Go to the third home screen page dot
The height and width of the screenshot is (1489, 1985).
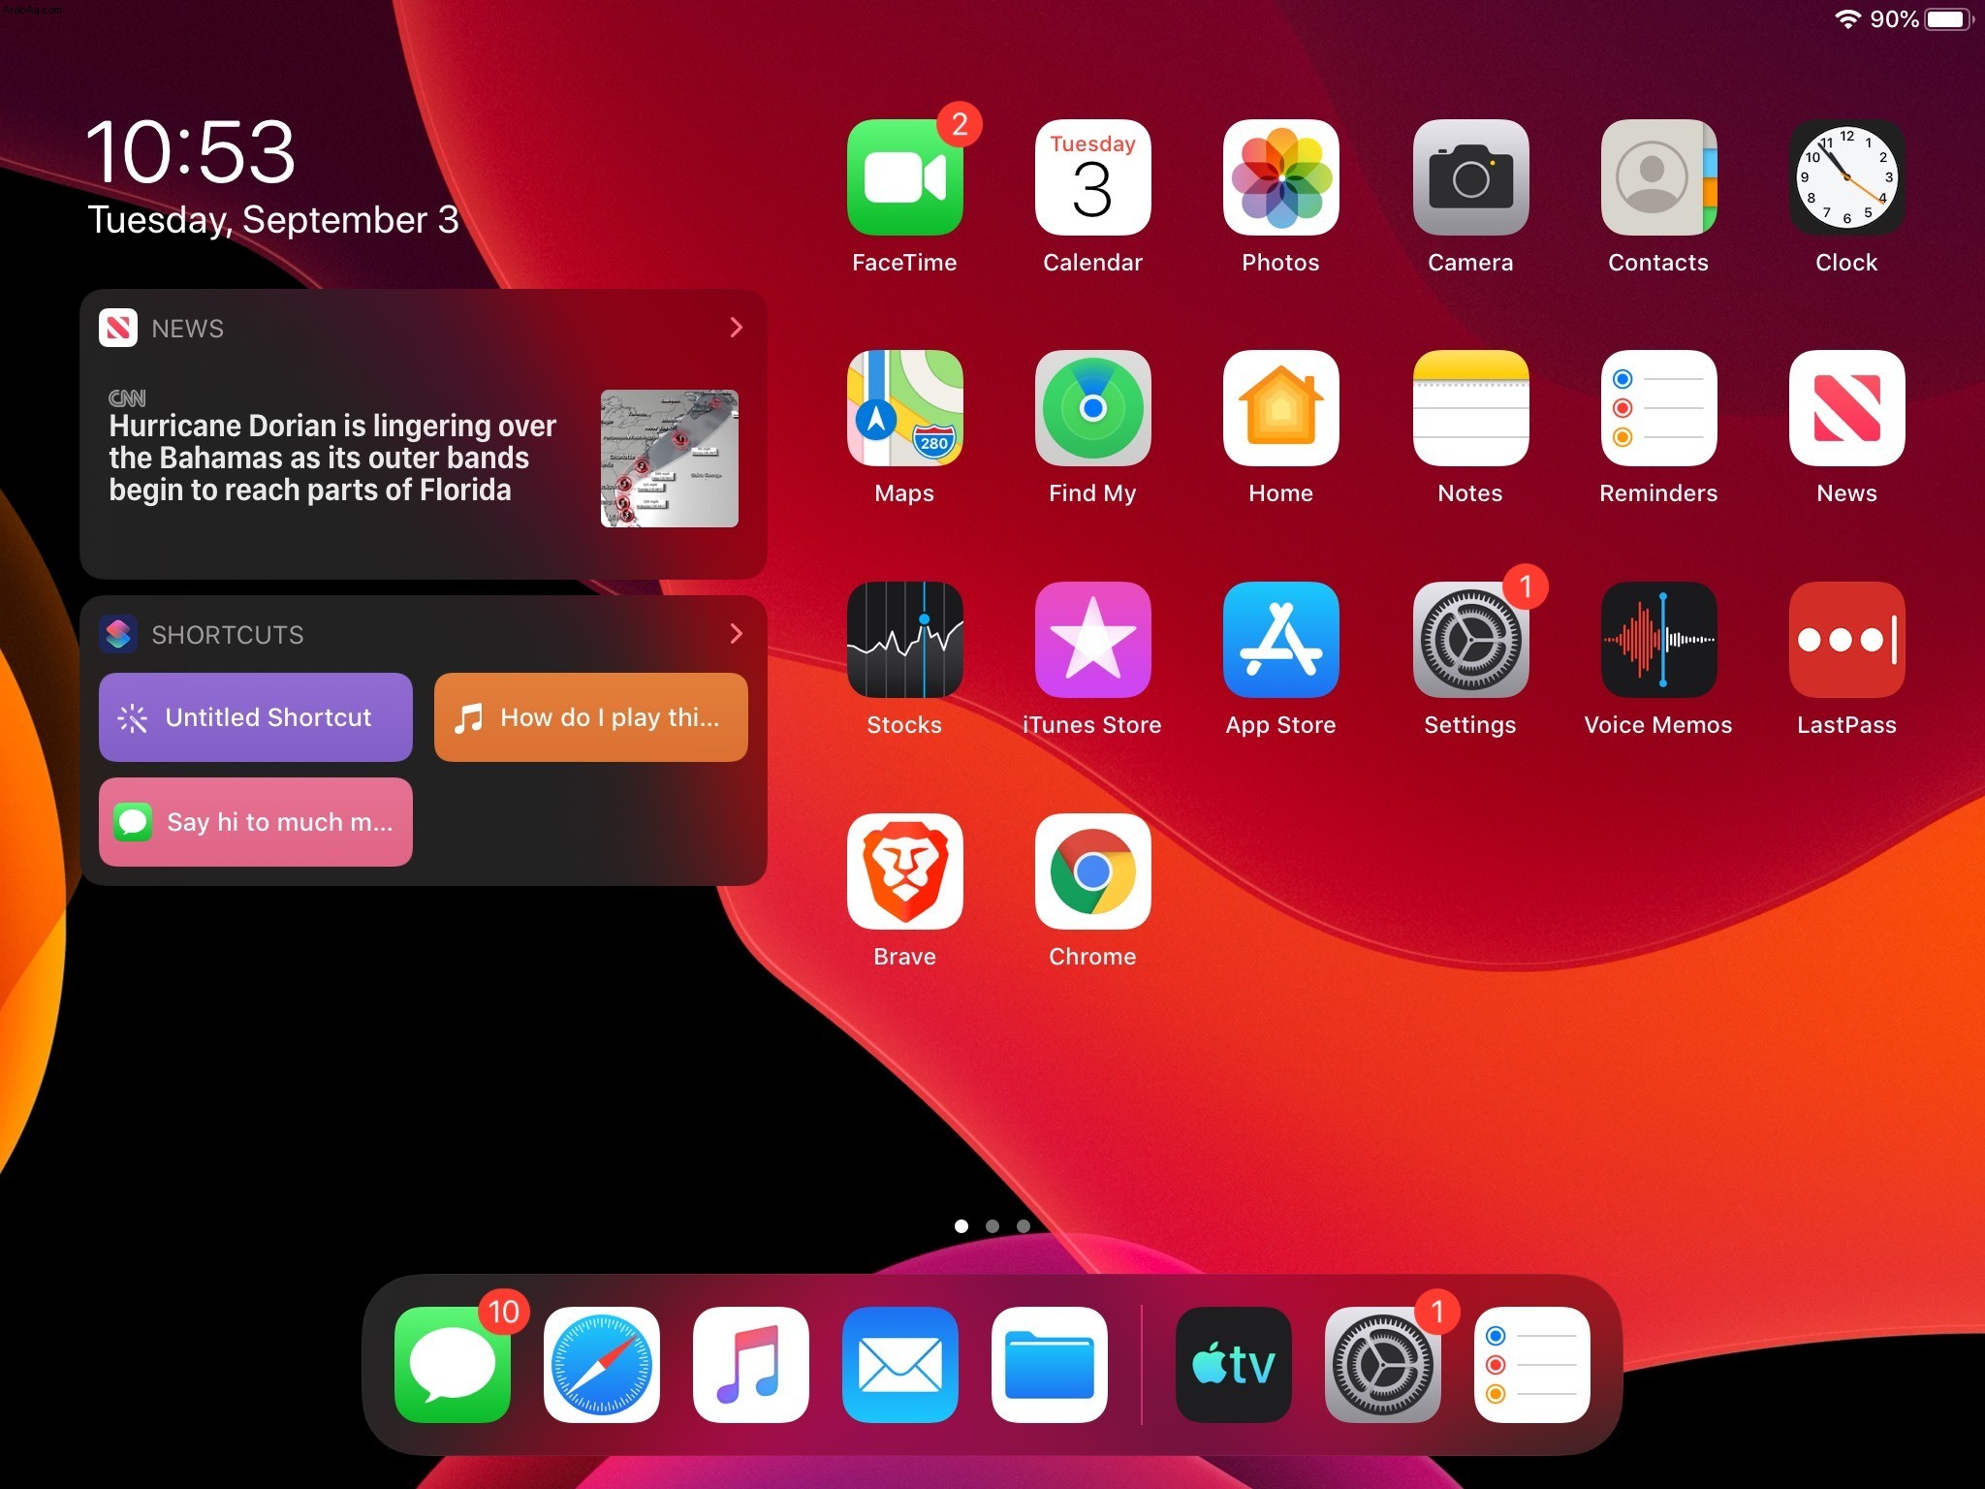(1024, 1226)
